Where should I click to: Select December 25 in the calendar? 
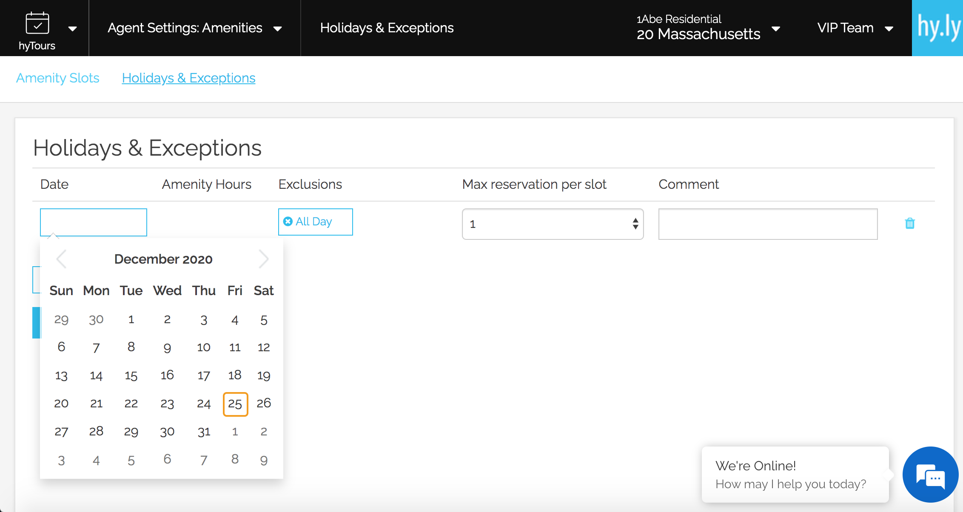tap(235, 404)
